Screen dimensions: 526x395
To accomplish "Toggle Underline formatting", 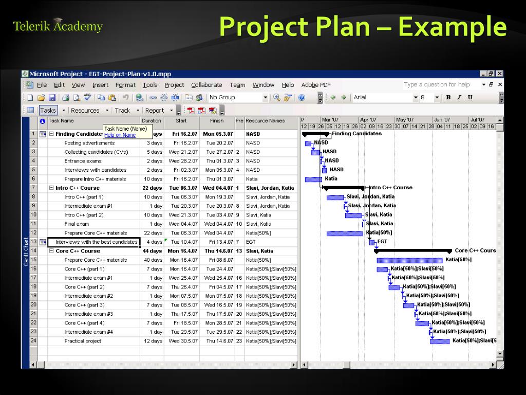I will [470, 97].
